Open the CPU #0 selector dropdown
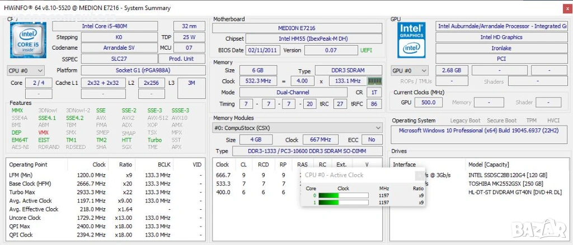Viewport: 573px width, 245px height. click(x=26, y=70)
